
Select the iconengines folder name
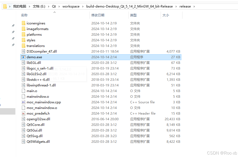point(36,23)
